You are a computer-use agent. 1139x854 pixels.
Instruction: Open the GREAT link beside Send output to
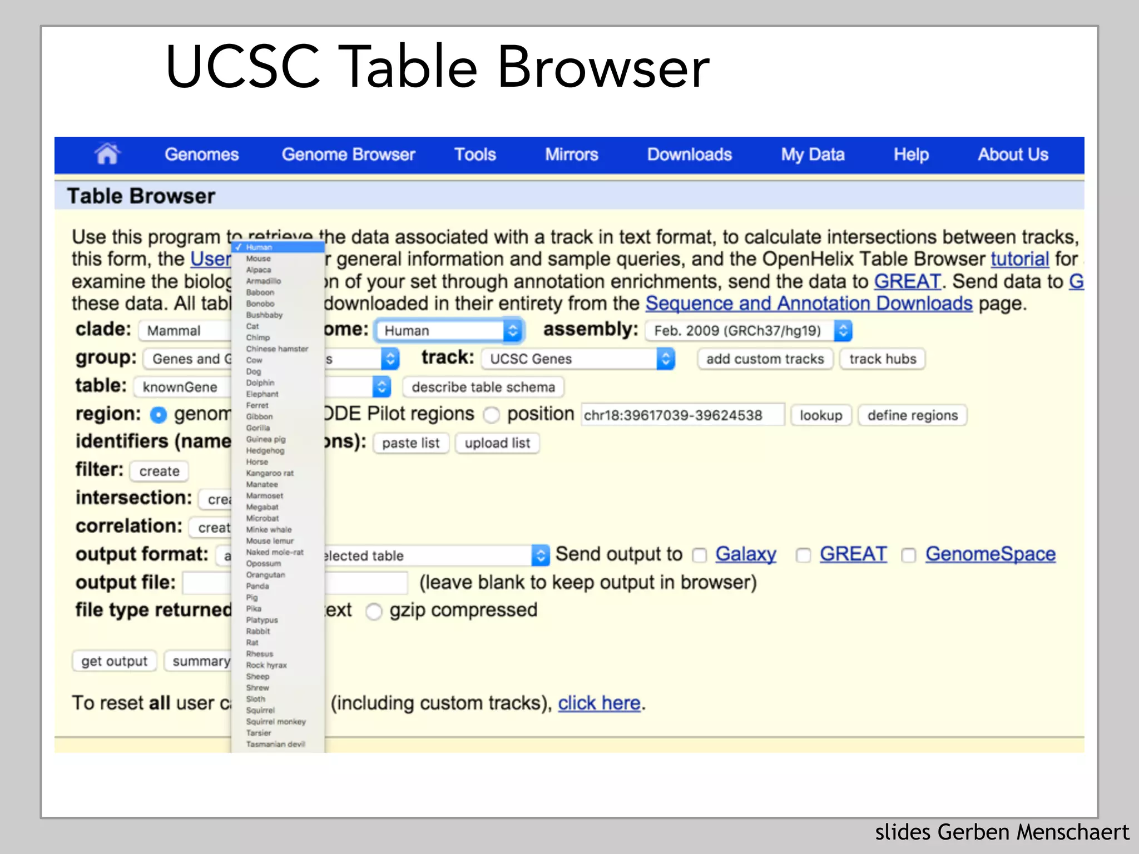point(853,554)
